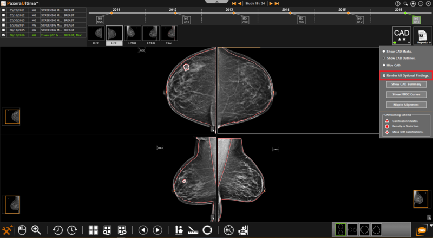
Task: Open the help question mark icon
Action: (398, 3)
